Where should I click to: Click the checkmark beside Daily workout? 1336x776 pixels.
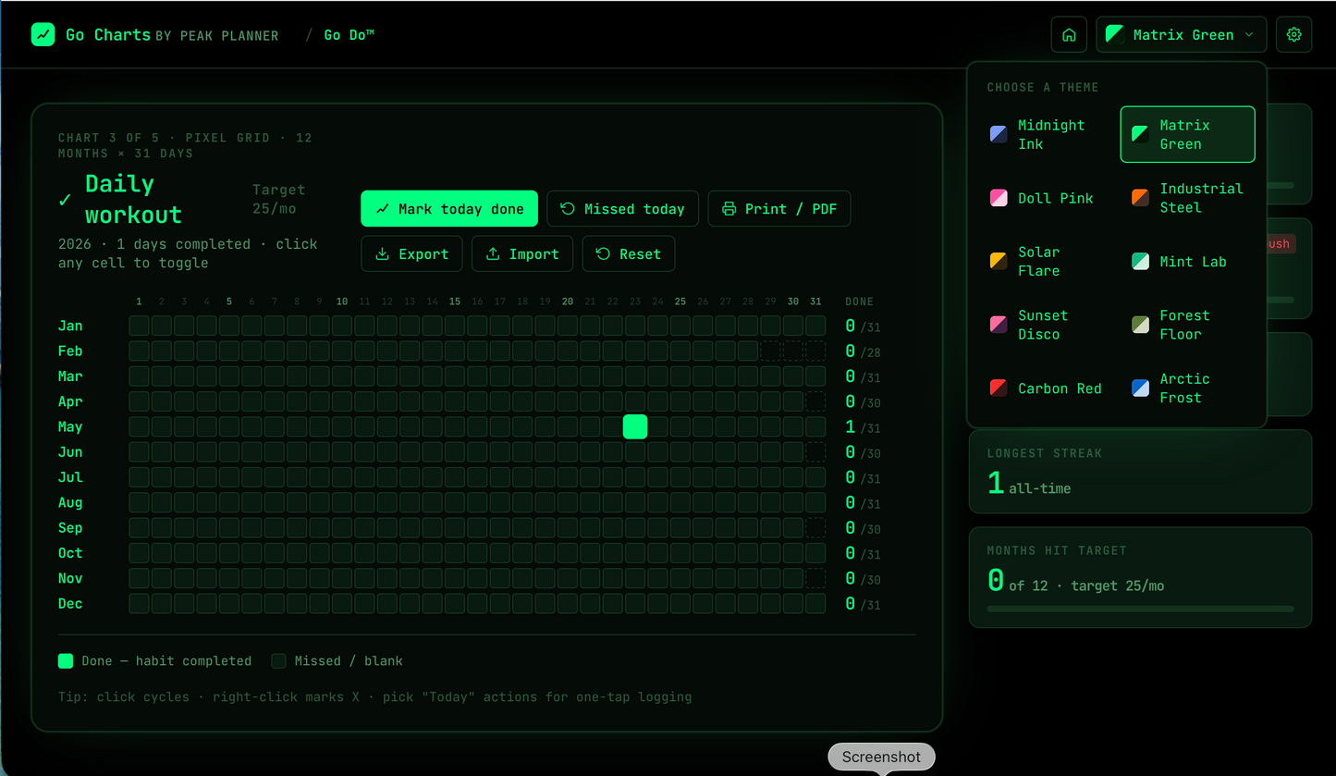point(65,199)
